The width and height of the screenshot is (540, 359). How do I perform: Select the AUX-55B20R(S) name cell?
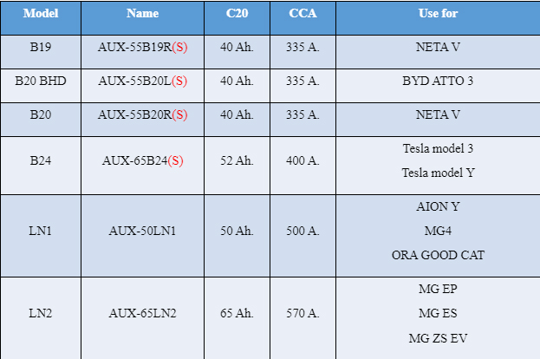142,119
